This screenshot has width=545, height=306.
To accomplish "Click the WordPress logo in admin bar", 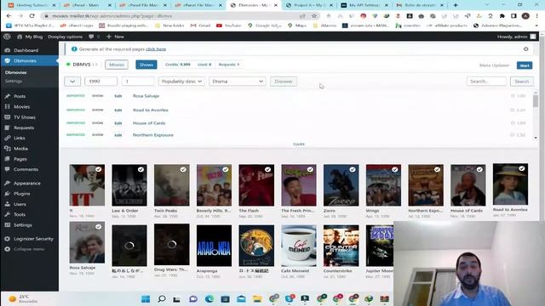I will 7,37.
